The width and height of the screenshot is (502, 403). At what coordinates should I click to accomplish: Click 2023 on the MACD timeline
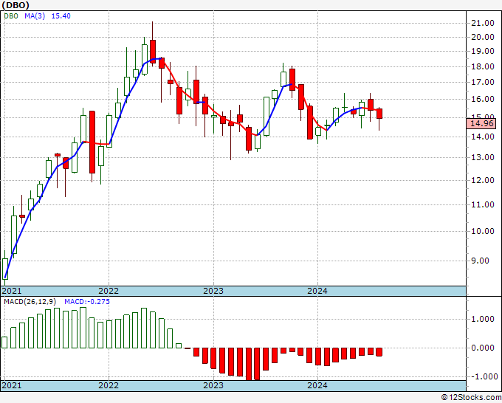[x=213, y=385]
